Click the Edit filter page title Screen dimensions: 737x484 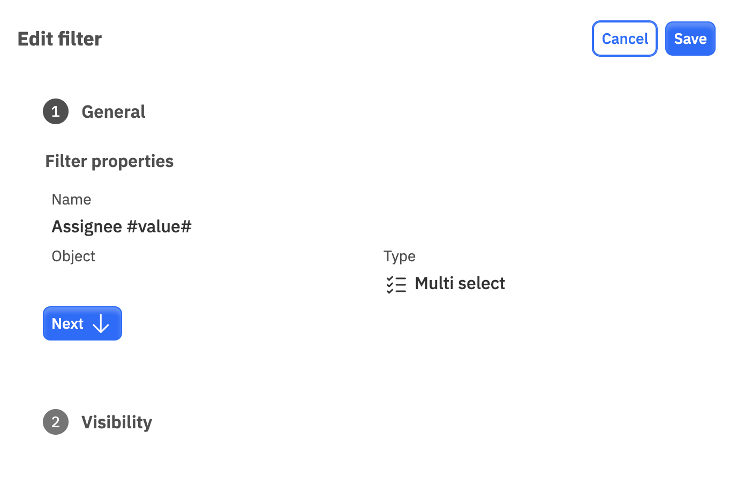[x=60, y=39]
